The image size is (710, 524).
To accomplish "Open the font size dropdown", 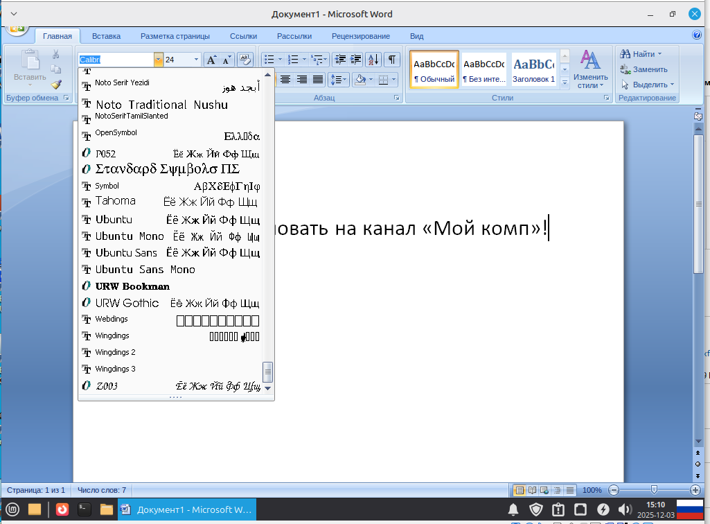I will coord(196,60).
